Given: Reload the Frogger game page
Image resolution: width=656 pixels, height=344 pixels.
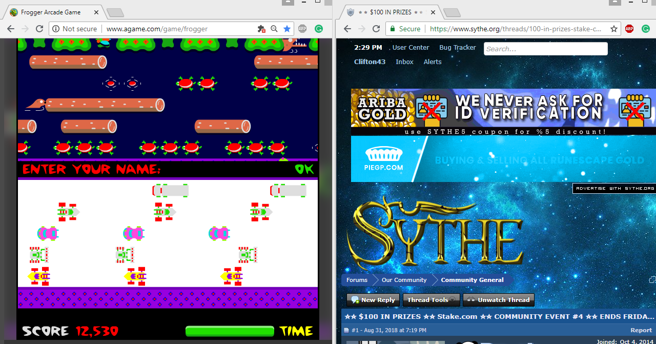Looking at the screenshot, I should 39,29.
